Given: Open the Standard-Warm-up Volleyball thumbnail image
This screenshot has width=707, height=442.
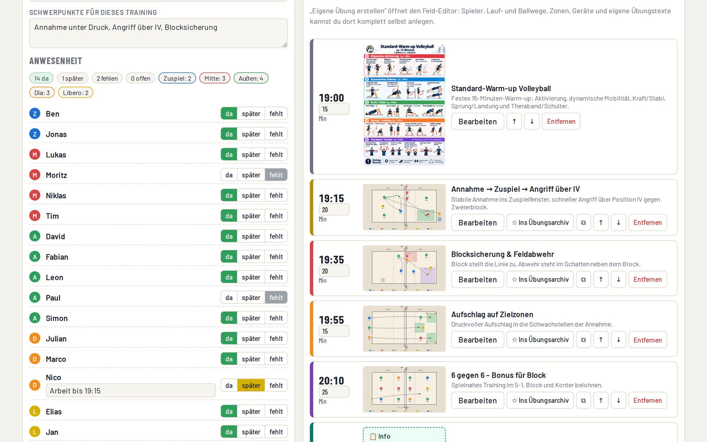Looking at the screenshot, I should click(x=404, y=104).
